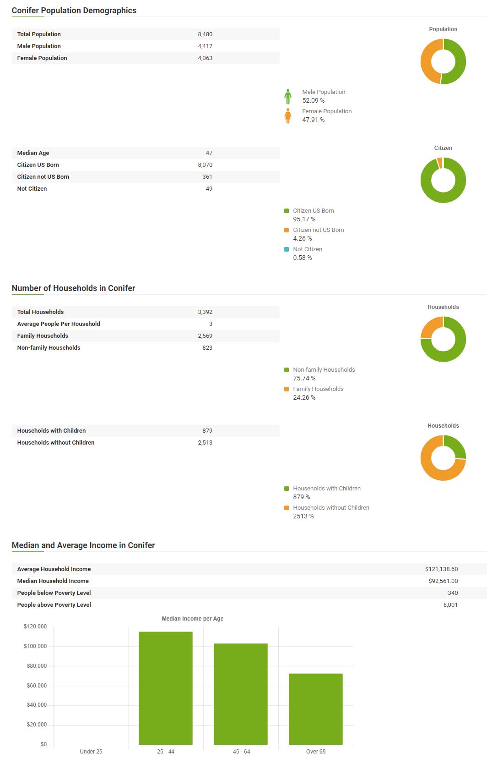
Task: Select the Citizen US Born value 8,070
Action: coord(205,165)
